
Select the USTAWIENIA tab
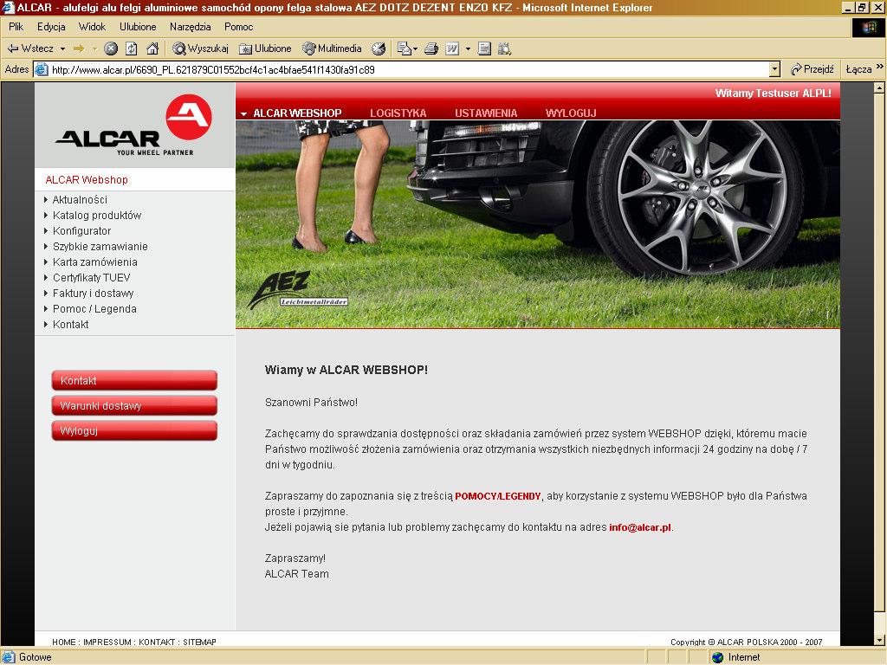pos(486,113)
